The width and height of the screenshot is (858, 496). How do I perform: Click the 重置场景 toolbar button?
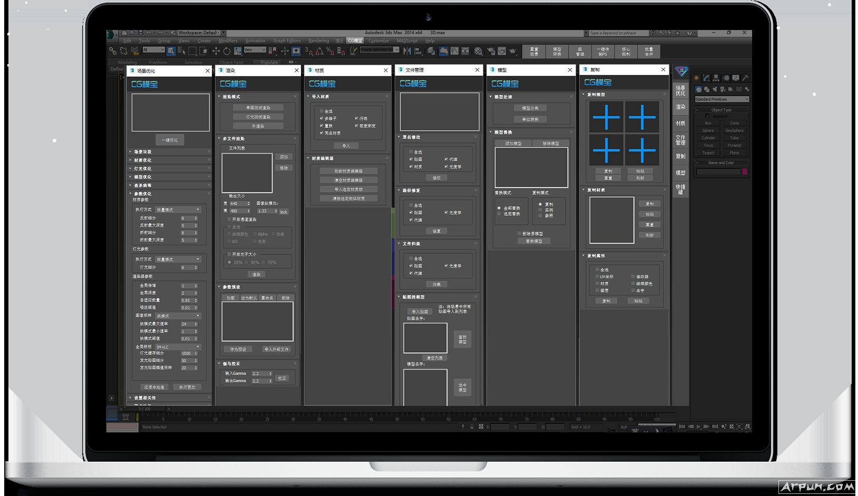534,52
